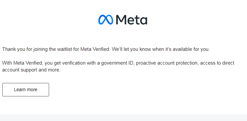
Task: Click the letter "M" of the Meta wordmark
Action: [x=121, y=20]
